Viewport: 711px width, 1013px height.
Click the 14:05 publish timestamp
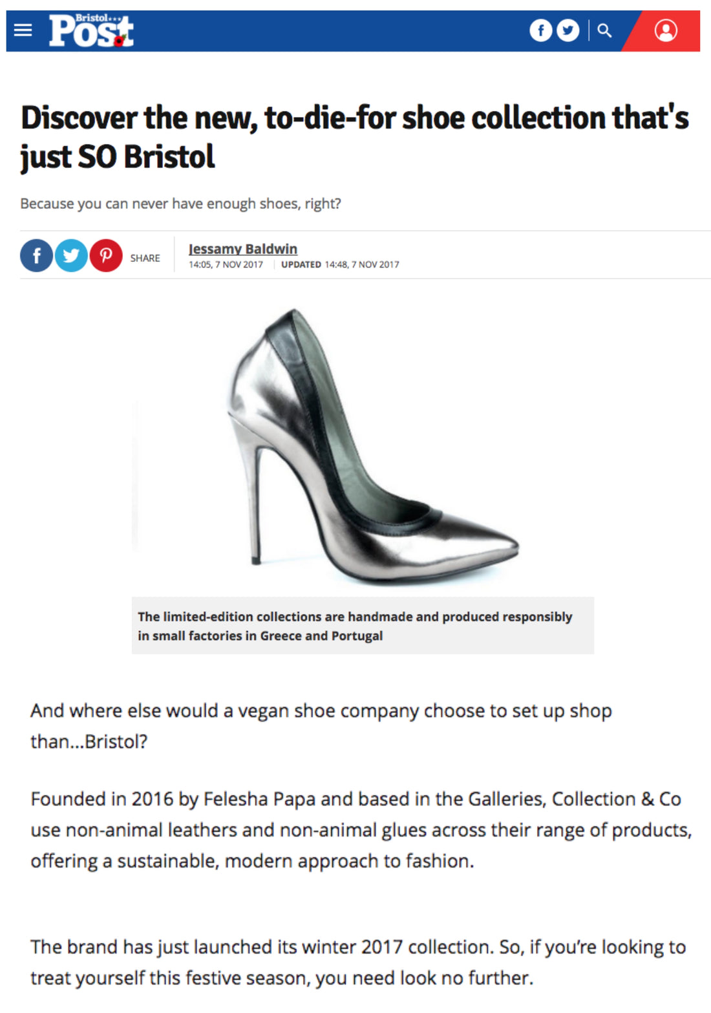coord(226,264)
